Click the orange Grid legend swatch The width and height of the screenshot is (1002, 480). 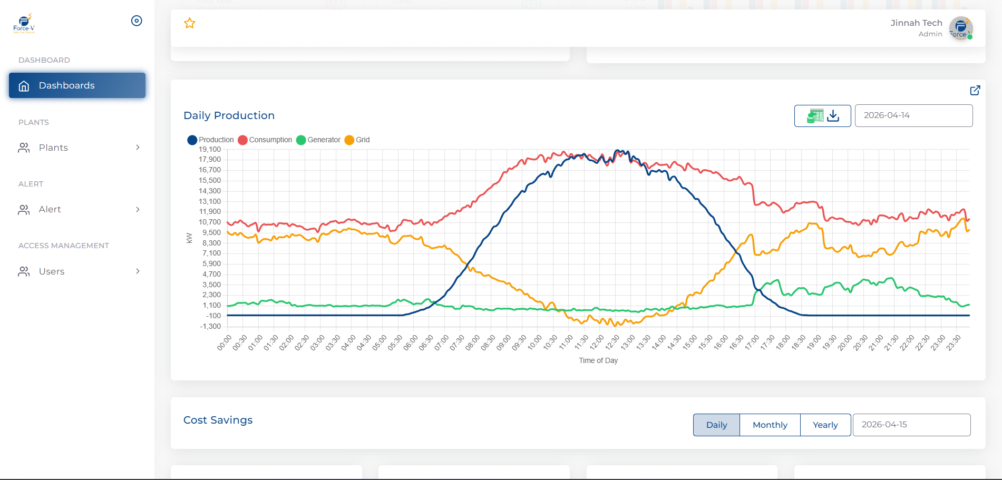(x=349, y=140)
